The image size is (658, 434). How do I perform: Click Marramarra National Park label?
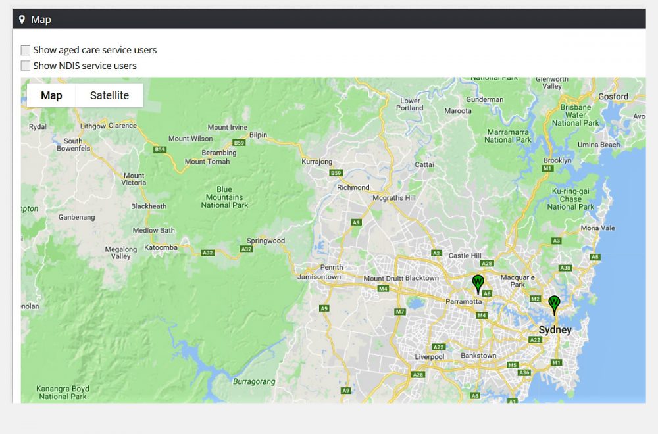point(508,136)
